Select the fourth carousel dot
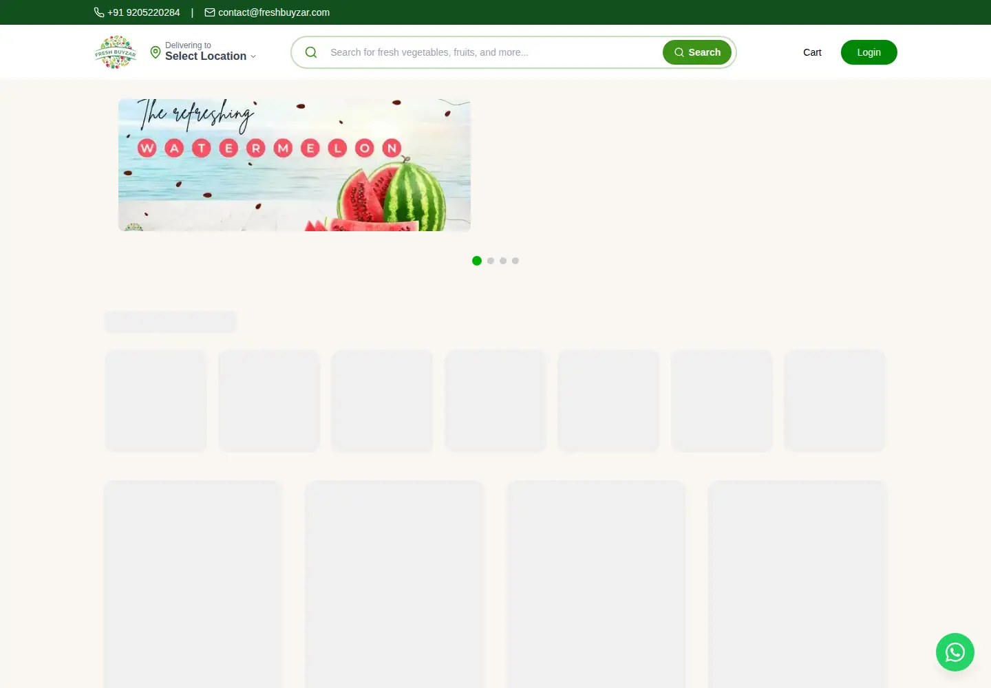The image size is (991, 688). point(515,261)
